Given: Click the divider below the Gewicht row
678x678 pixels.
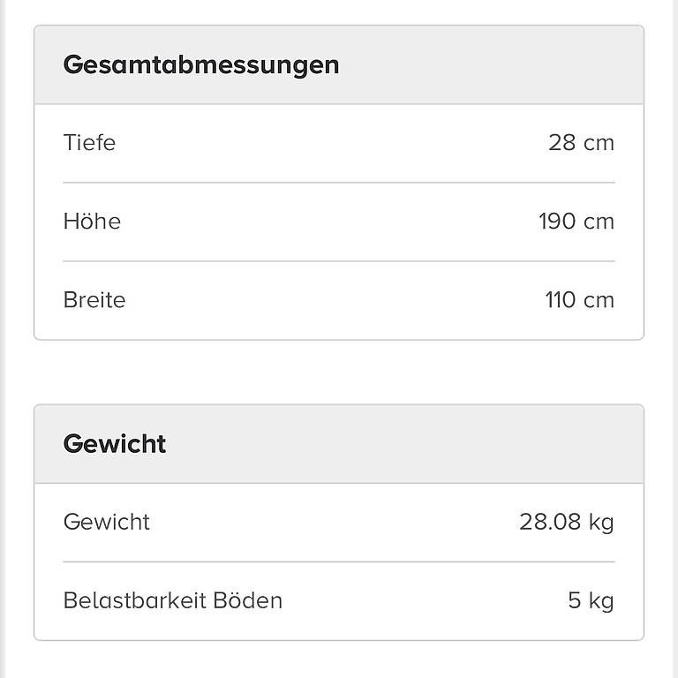Looking at the screenshot, I should click(339, 562).
